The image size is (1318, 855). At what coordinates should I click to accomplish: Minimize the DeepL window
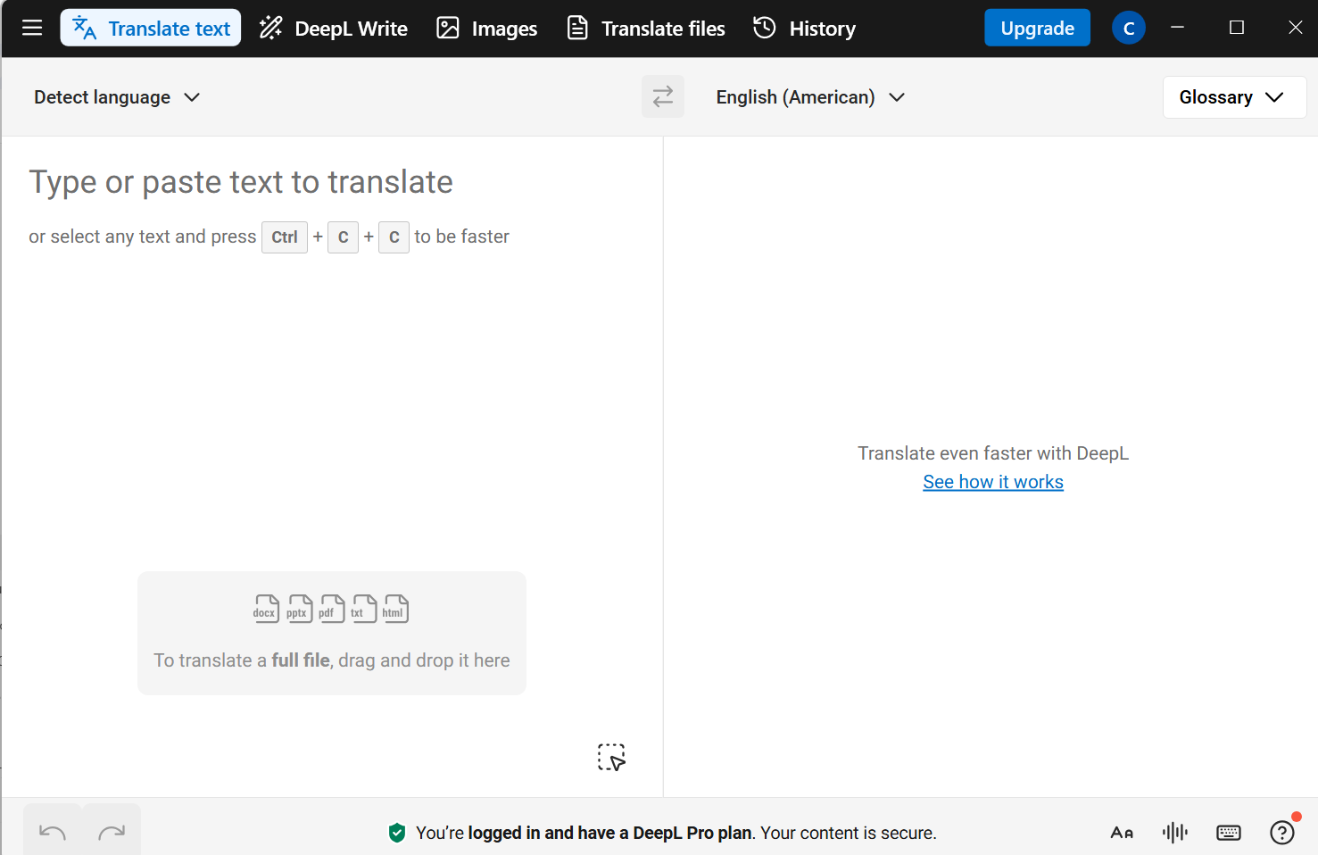(1177, 28)
